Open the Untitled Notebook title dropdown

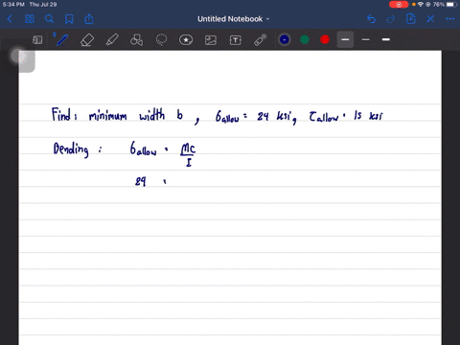coord(234,19)
